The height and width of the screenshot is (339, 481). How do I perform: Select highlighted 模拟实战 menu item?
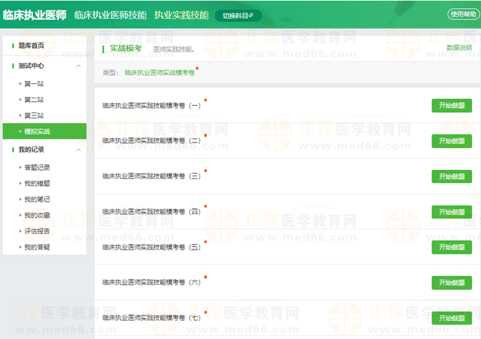[x=37, y=131]
